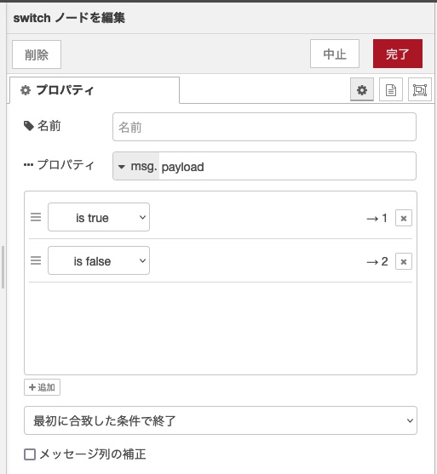437x474 pixels.
Task: Open node description document icon
Action: click(391, 90)
